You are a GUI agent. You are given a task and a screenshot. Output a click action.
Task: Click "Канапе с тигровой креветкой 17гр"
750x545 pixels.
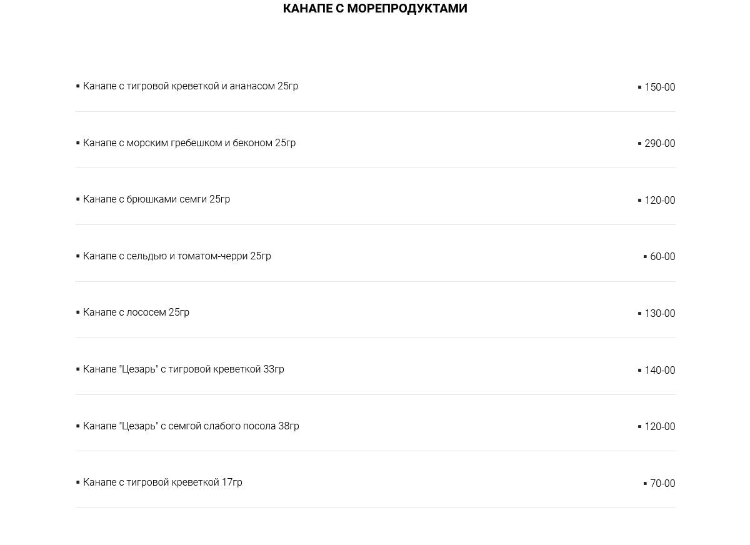coord(162,482)
